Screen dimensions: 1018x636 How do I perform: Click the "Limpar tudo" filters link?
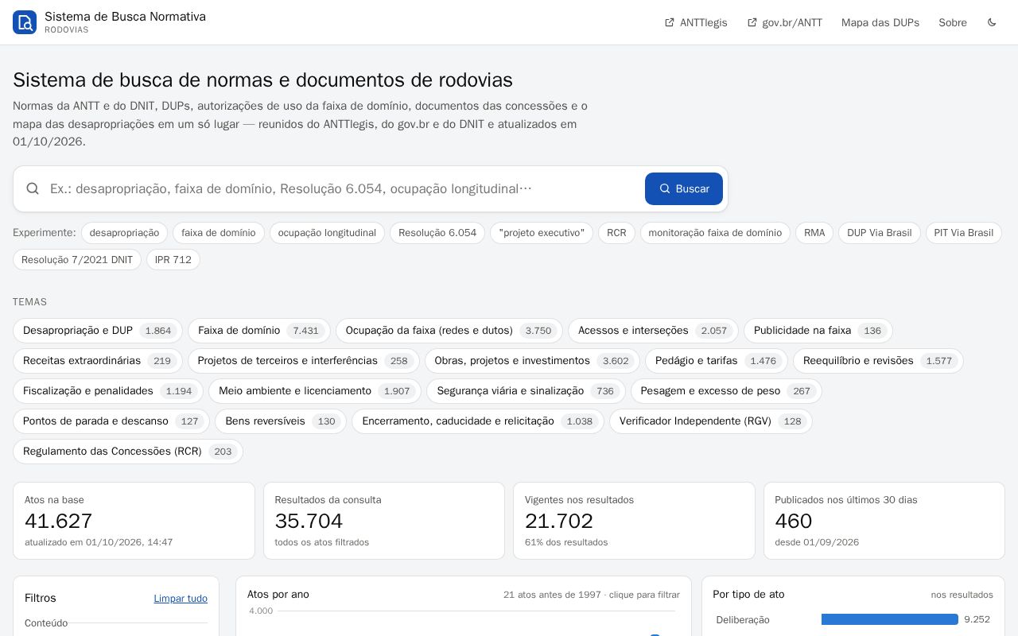181,599
